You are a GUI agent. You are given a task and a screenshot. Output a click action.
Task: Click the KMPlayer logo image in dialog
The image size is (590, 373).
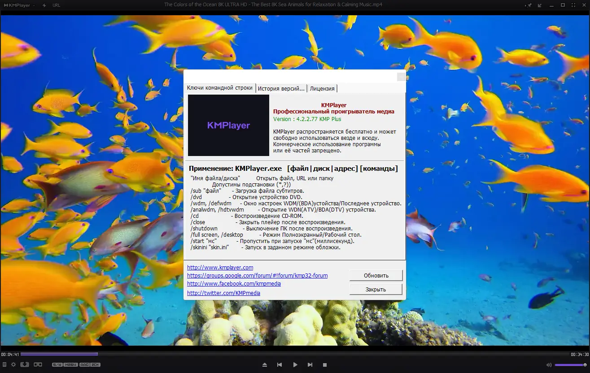228,125
